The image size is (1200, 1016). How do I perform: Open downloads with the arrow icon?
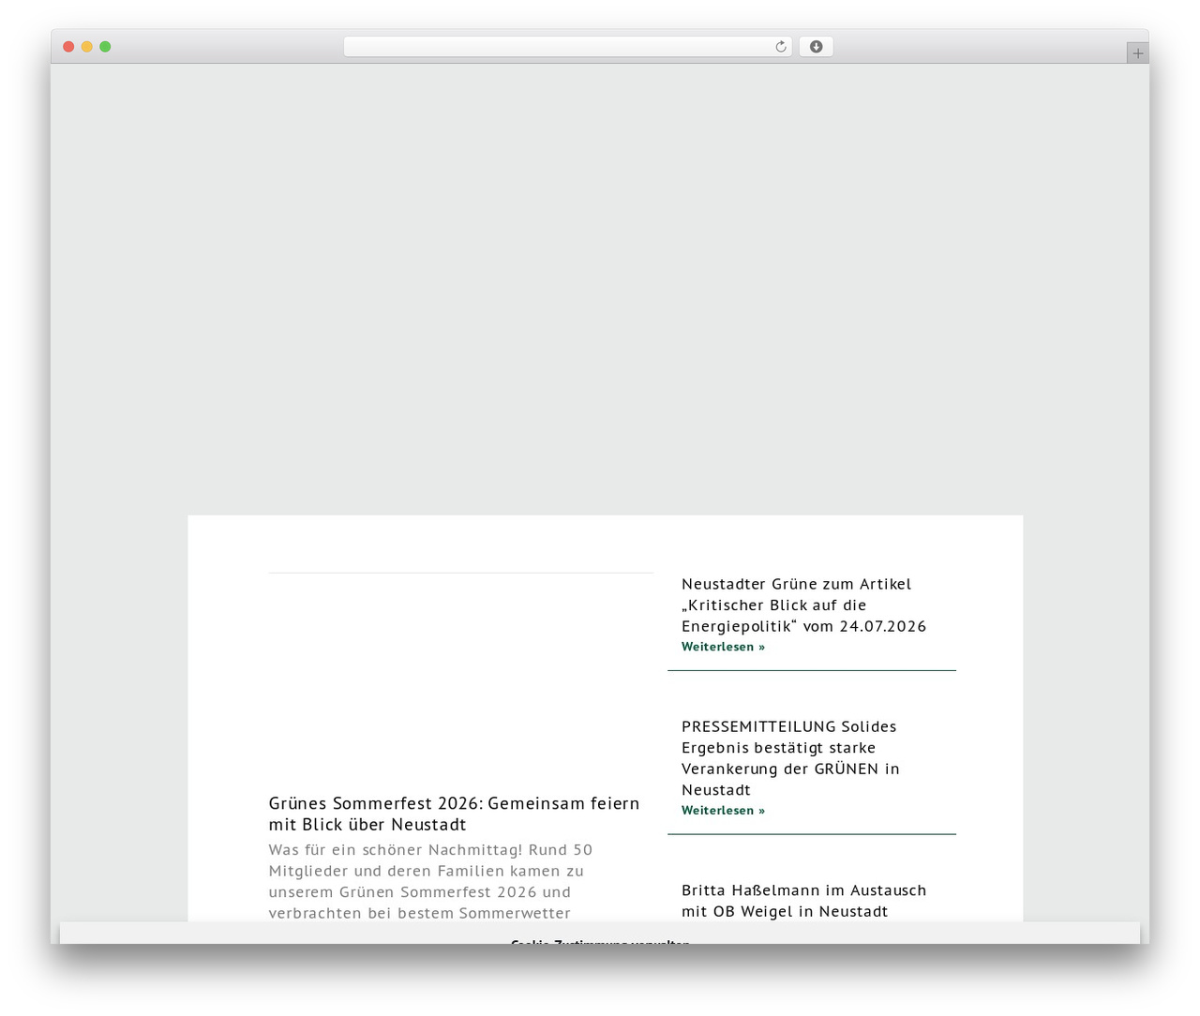(816, 47)
